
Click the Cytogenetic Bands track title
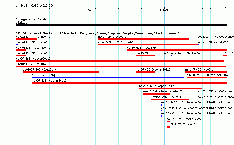point(31,19)
